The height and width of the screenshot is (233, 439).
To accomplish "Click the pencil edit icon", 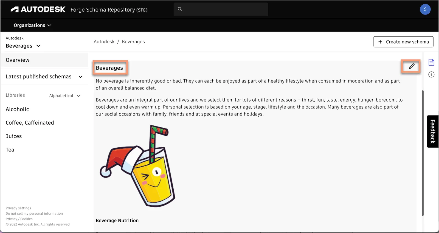I will pyautogui.click(x=412, y=66).
